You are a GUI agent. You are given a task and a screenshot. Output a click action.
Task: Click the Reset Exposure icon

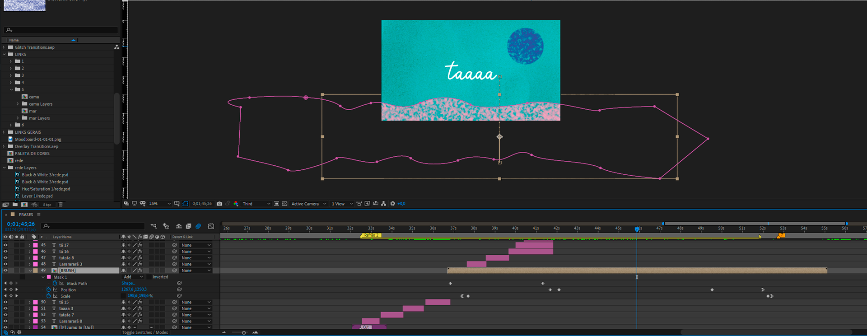click(x=392, y=204)
